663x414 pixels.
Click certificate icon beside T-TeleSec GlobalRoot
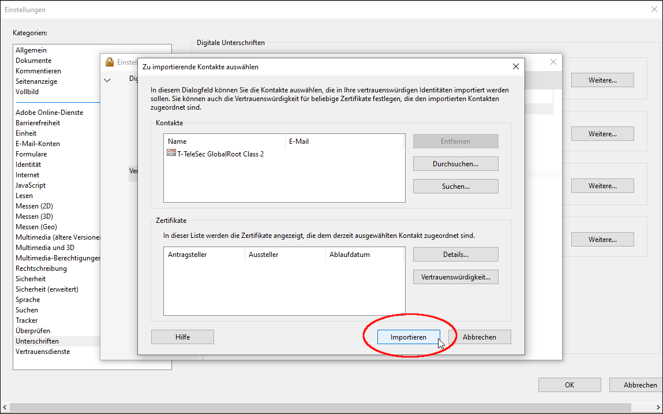[x=171, y=153]
